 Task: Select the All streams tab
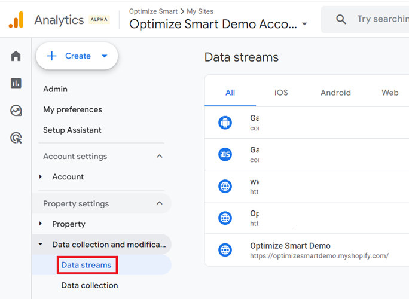(x=230, y=93)
